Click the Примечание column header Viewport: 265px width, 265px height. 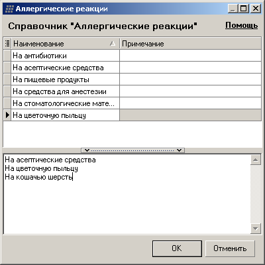pyautogui.click(x=191, y=44)
